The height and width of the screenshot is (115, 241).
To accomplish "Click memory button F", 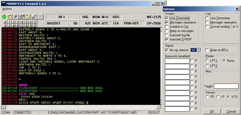I will tap(35, 25).
